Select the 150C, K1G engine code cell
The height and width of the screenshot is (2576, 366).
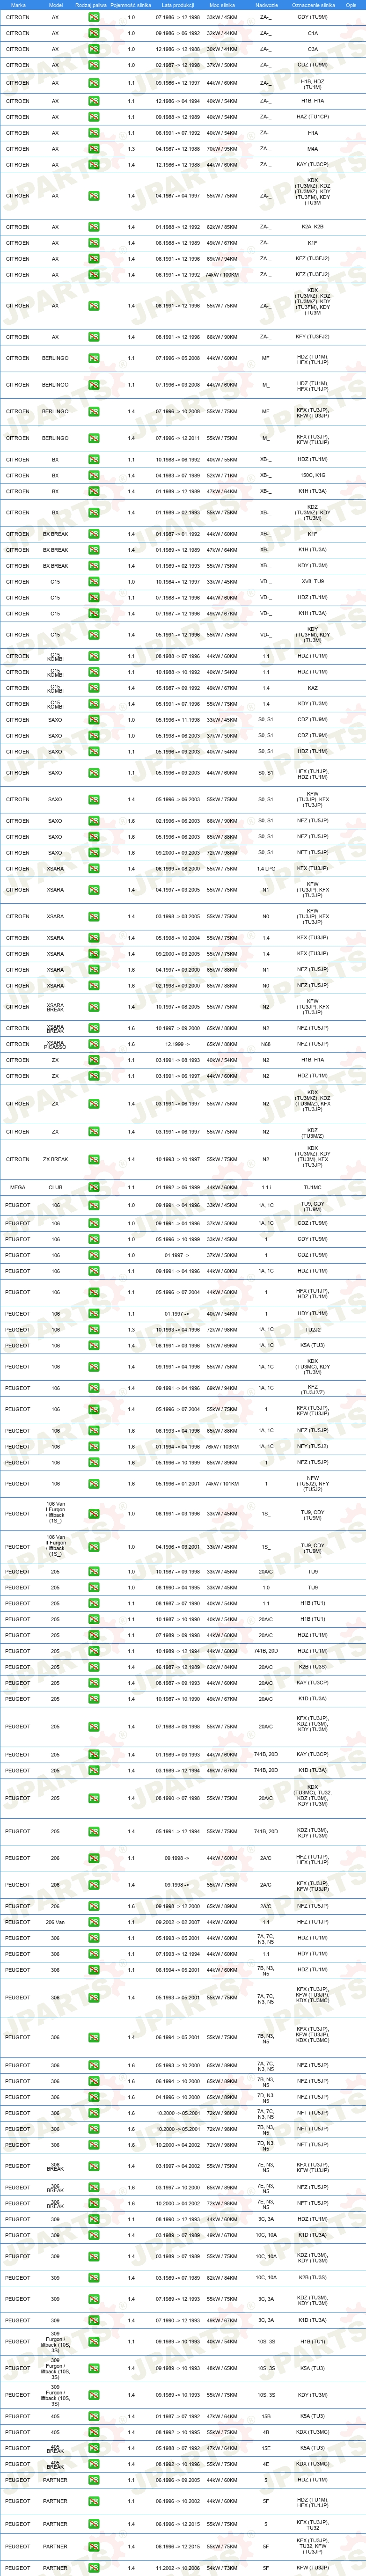[313, 476]
